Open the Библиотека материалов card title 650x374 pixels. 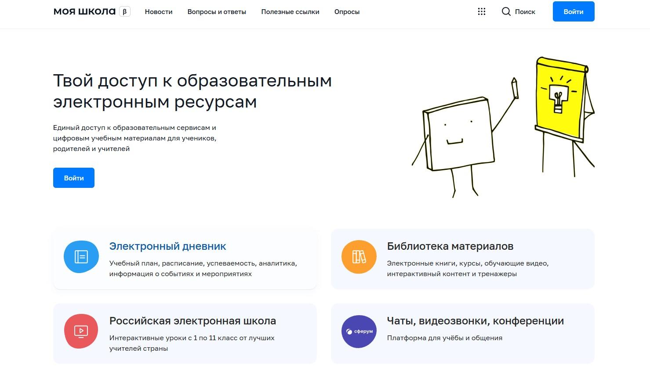tap(450, 246)
